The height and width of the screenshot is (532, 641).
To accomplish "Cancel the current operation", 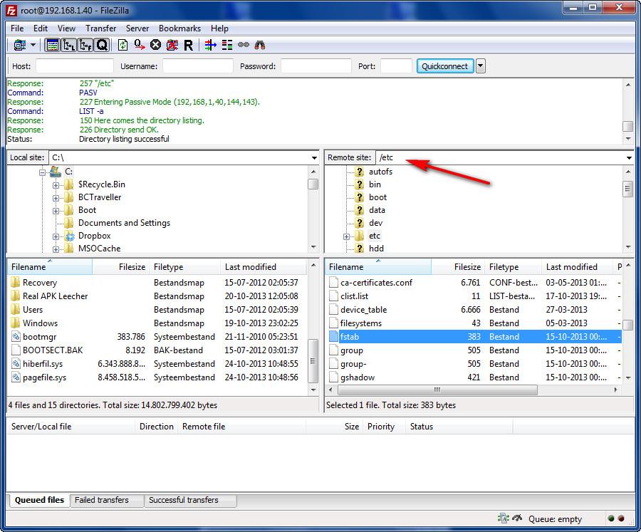I will pyautogui.click(x=155, y=45).
